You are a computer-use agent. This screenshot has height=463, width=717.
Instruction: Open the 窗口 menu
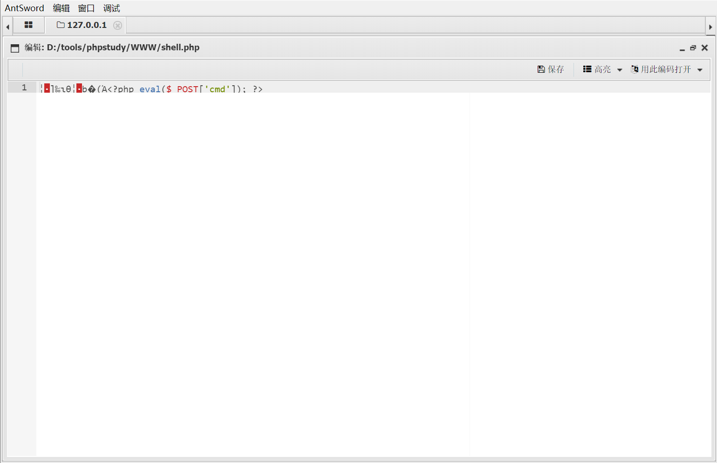coord(86,8)
